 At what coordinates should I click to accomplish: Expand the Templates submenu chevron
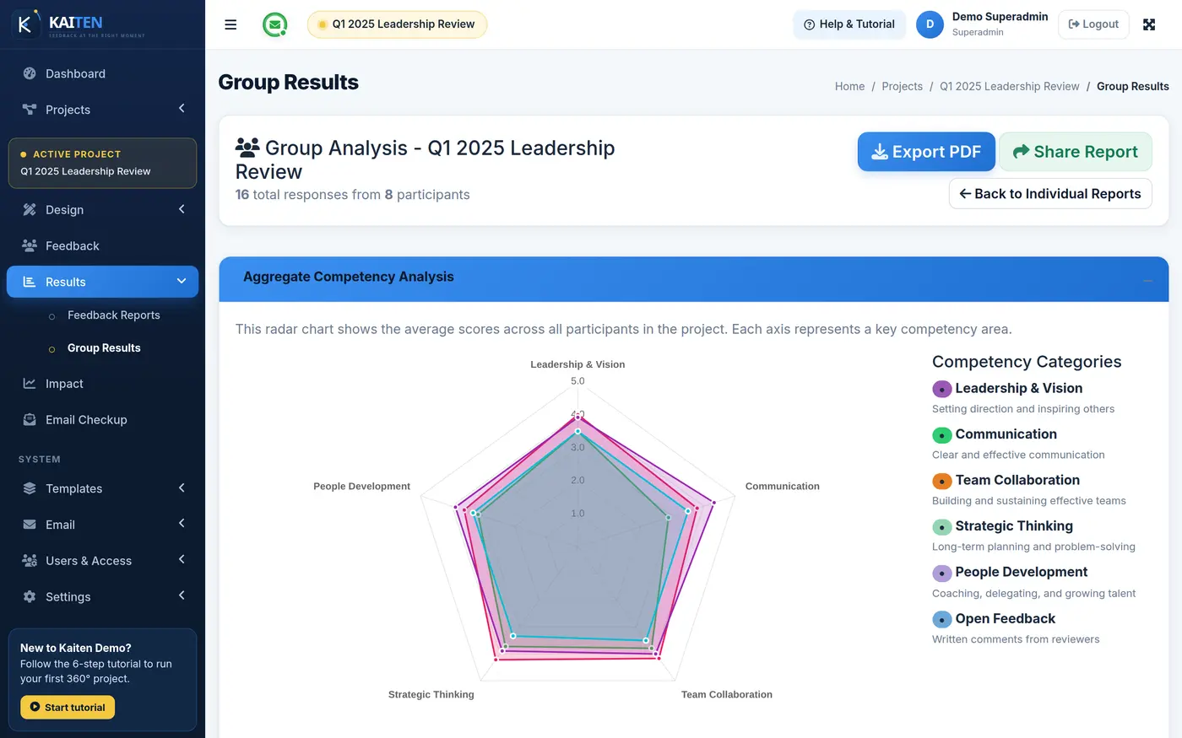point(182,488)
